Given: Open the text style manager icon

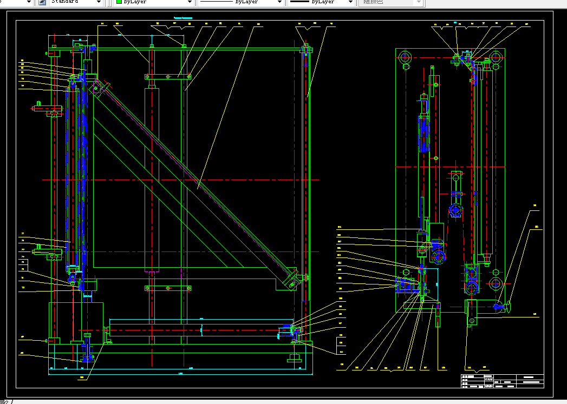Looking at the screenshot, I should [42, 2].
